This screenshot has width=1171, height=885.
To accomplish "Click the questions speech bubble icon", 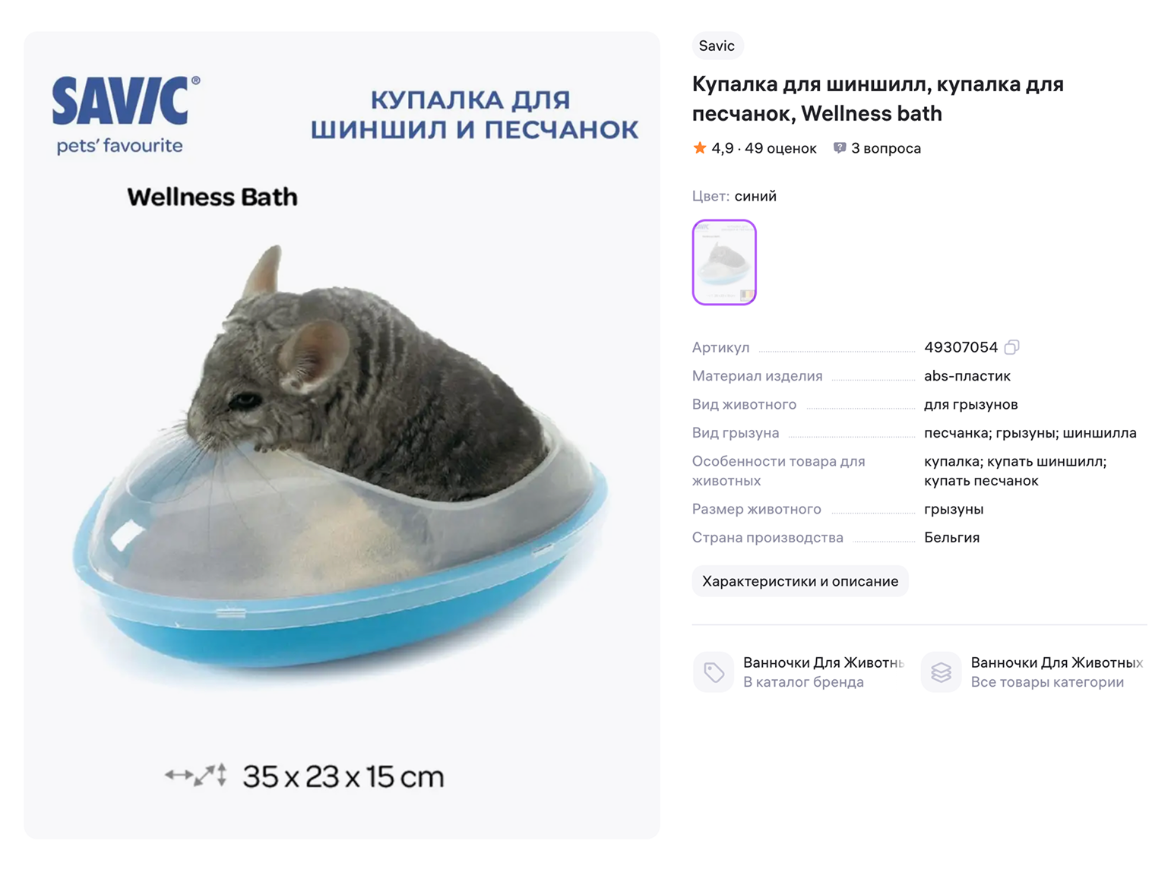I will [x=839, y=148].
